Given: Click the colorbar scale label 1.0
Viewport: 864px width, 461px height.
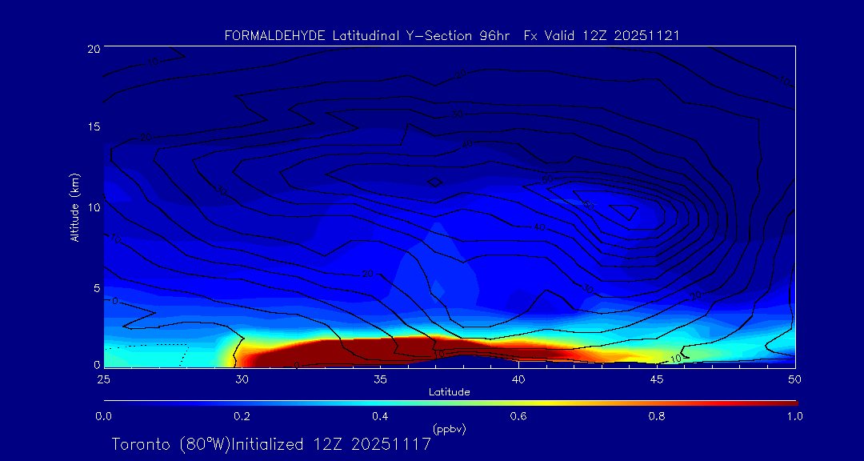Looking at the screenshot, I should [794, 416].
